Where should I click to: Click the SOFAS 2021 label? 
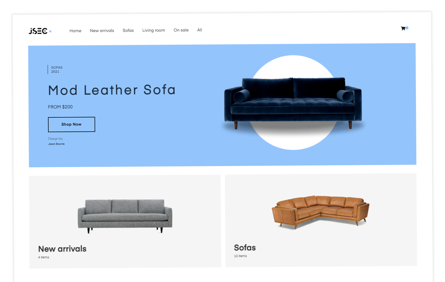[57, 70]
